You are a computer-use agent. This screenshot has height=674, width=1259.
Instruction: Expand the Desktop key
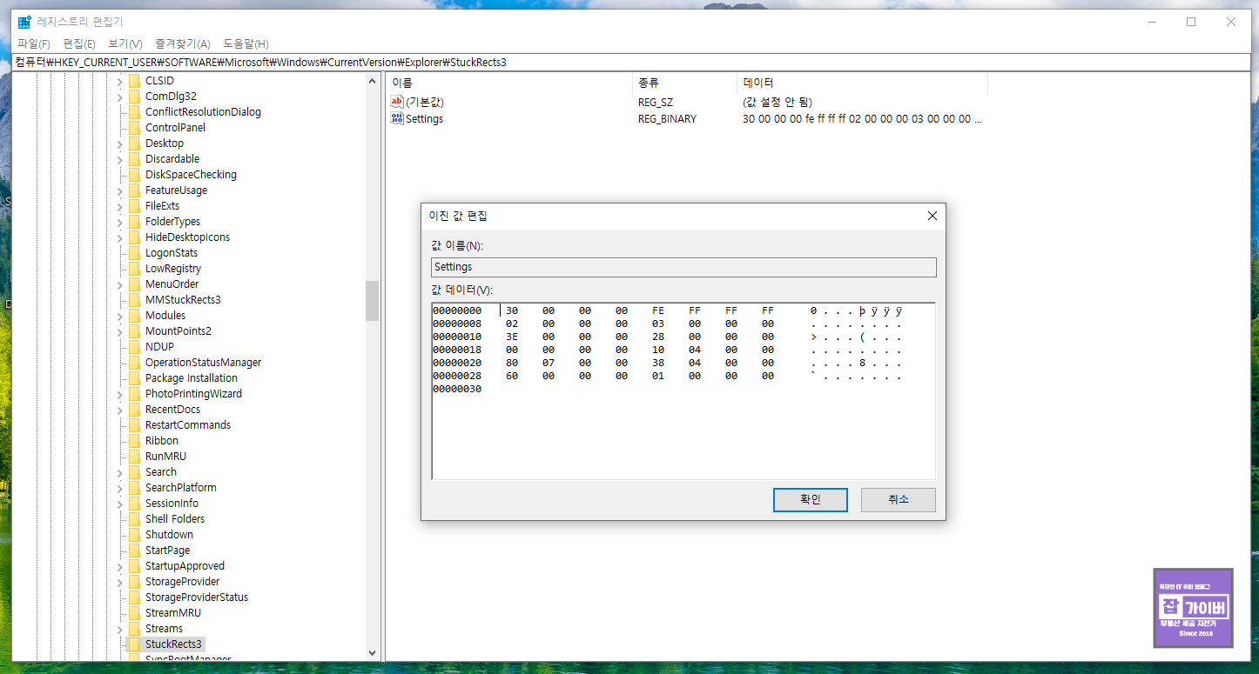(119, 143)
